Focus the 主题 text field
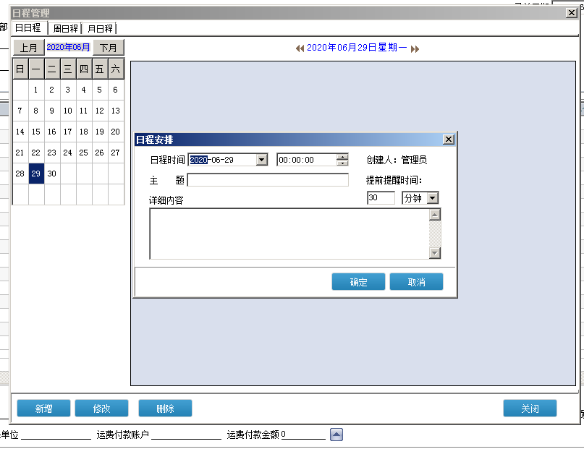Image resolution: width=584 pixels, height=449 pixels. coord(268,180)
